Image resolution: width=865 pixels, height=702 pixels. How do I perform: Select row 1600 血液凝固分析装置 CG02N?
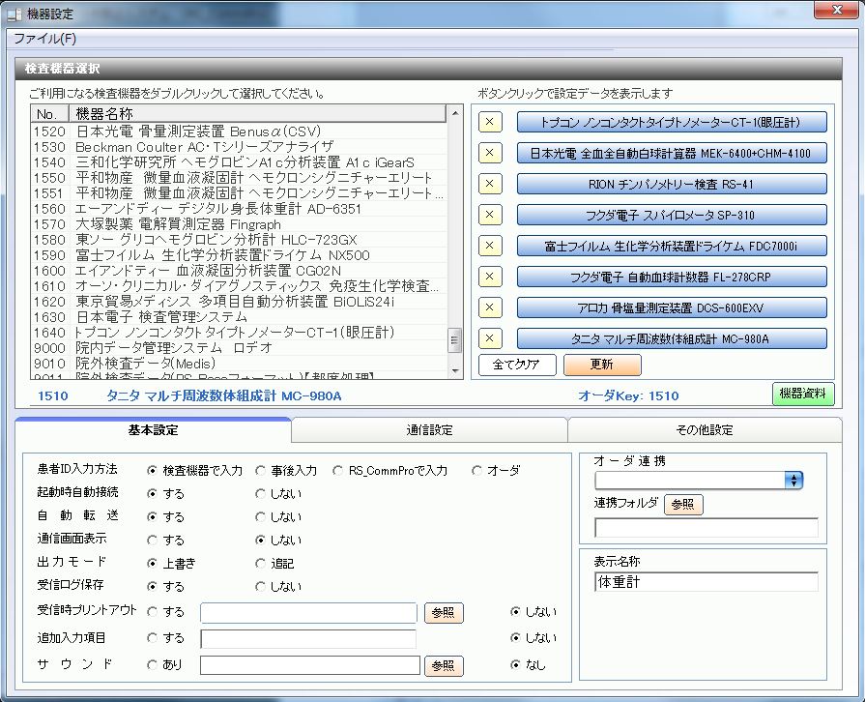click(x=239, y=271)
